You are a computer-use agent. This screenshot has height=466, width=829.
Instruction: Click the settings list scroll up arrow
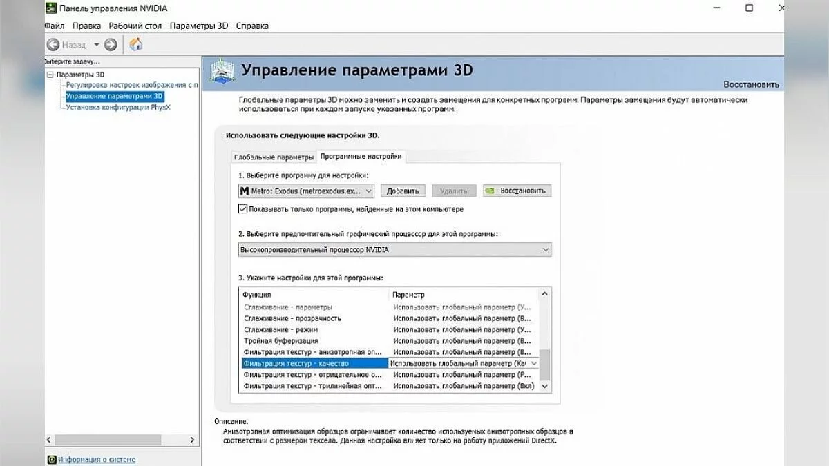(545, 294)
